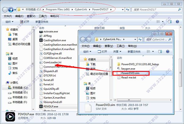Click 新建文件夹 in back window toolbar
This screenshot has width=184, height=124.
pyautogui.click(x=42, y=22)
